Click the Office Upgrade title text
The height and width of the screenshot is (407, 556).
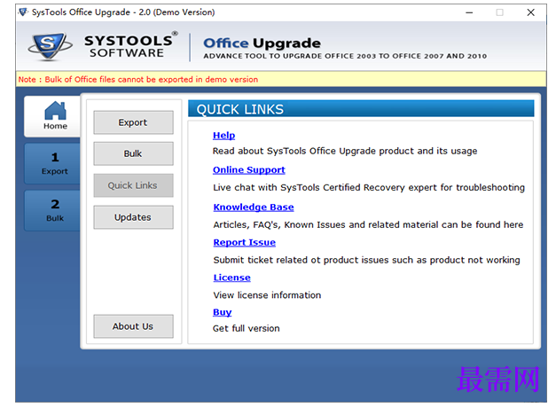pyautogui.click(x=262, y=43)
